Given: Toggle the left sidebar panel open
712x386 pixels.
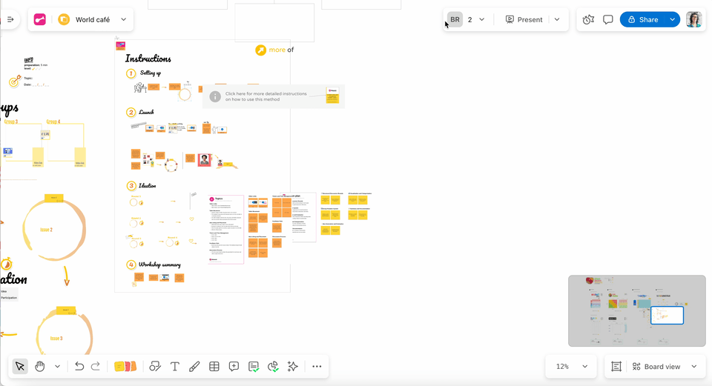Looking at the screenshot, I should 10,19.
